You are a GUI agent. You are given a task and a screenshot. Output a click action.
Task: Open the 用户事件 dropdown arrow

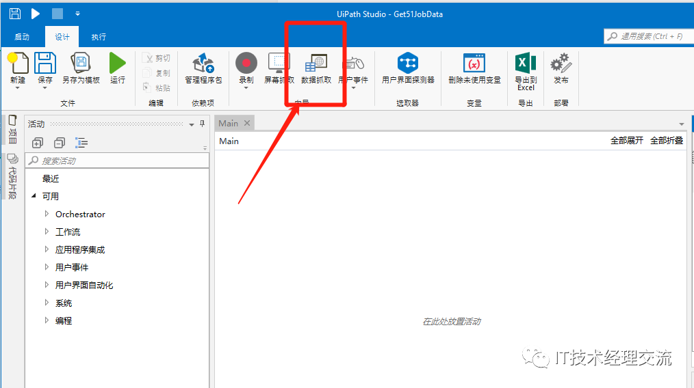353,88
